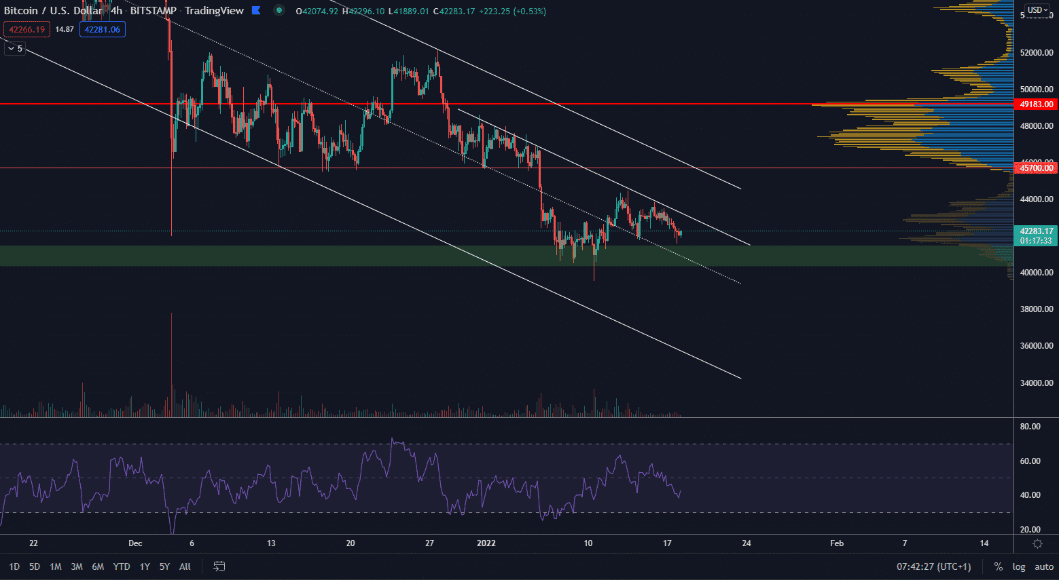
Task: Select the All time range
Action: (185, 566)
